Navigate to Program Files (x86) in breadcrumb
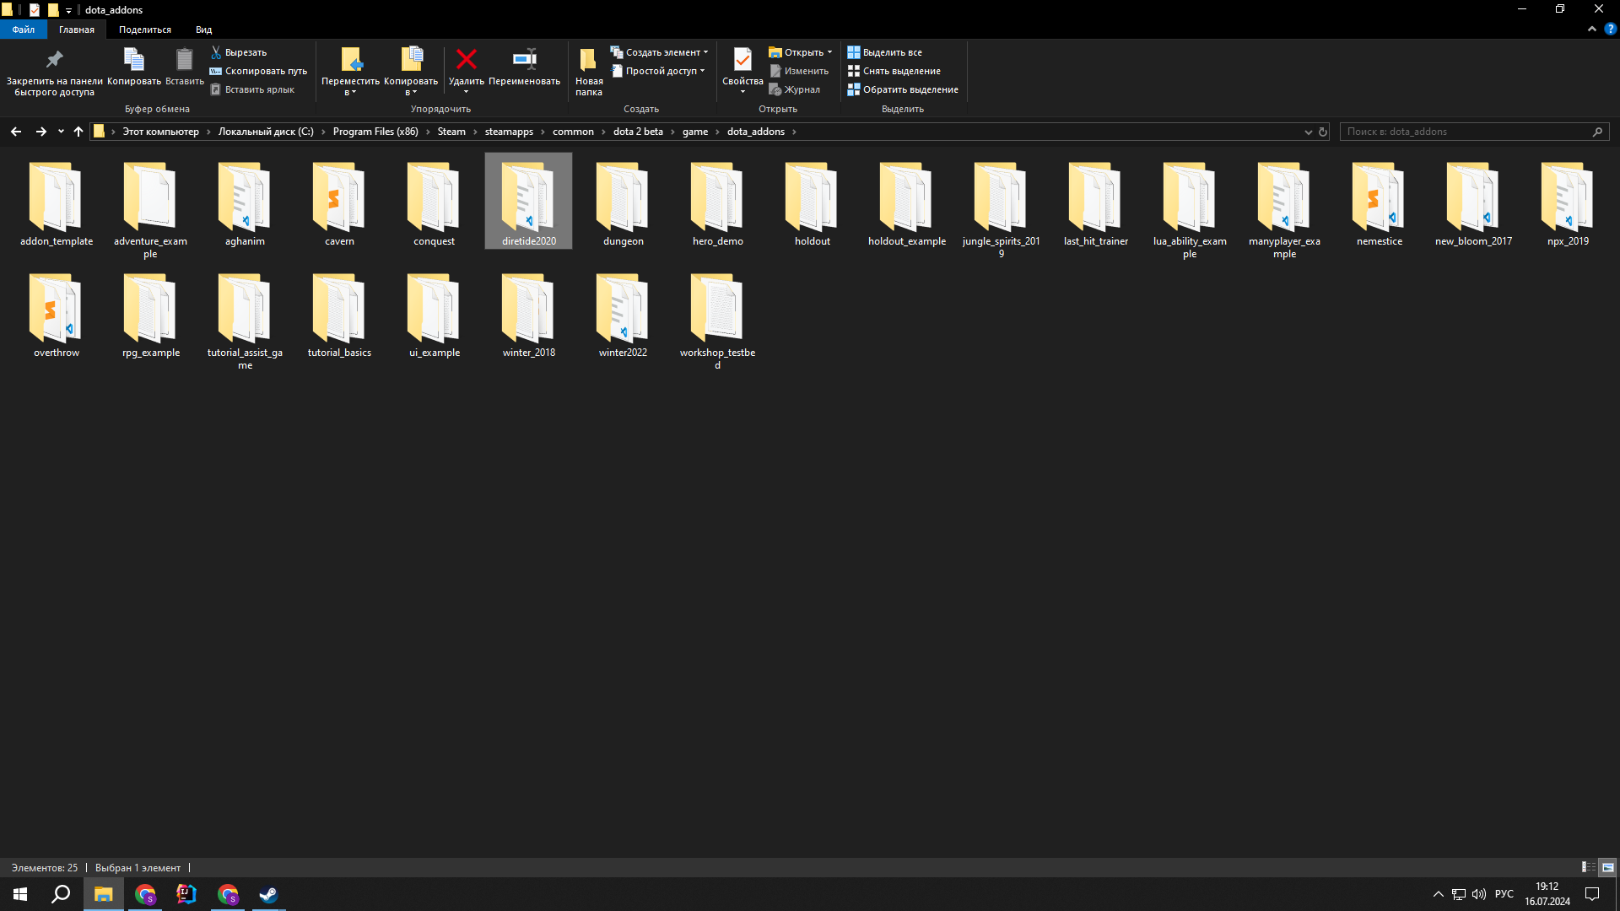The width and height of the screenshot is (1620, 911). tap(375, 132)
